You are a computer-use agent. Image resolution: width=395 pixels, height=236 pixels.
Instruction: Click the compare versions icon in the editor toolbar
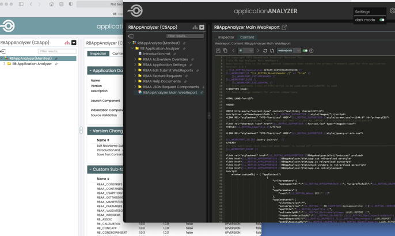[x=272, y=51]
